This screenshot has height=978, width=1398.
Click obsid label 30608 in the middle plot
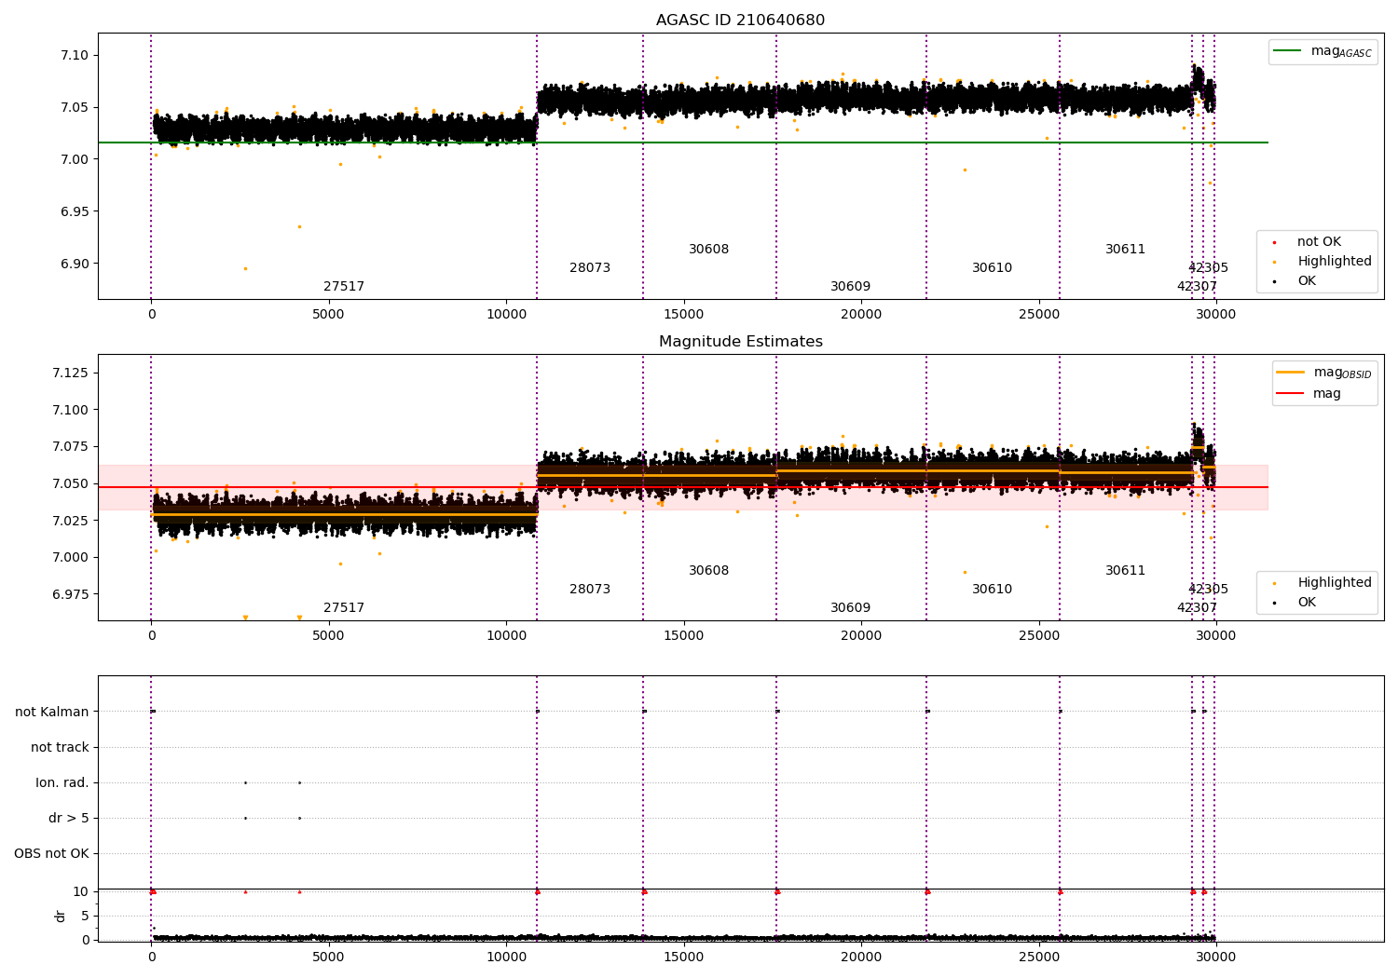tap(708, 571)
